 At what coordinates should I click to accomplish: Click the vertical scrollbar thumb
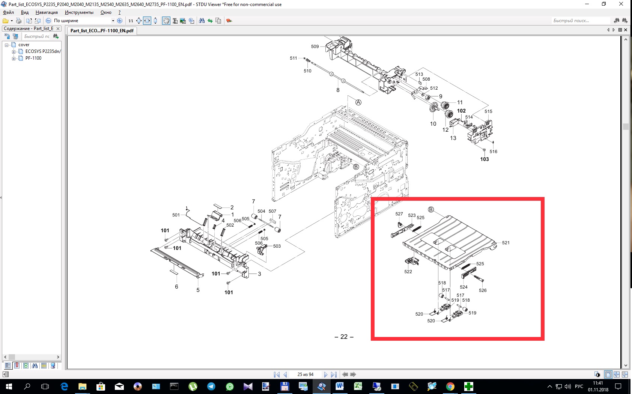[626, 127]
